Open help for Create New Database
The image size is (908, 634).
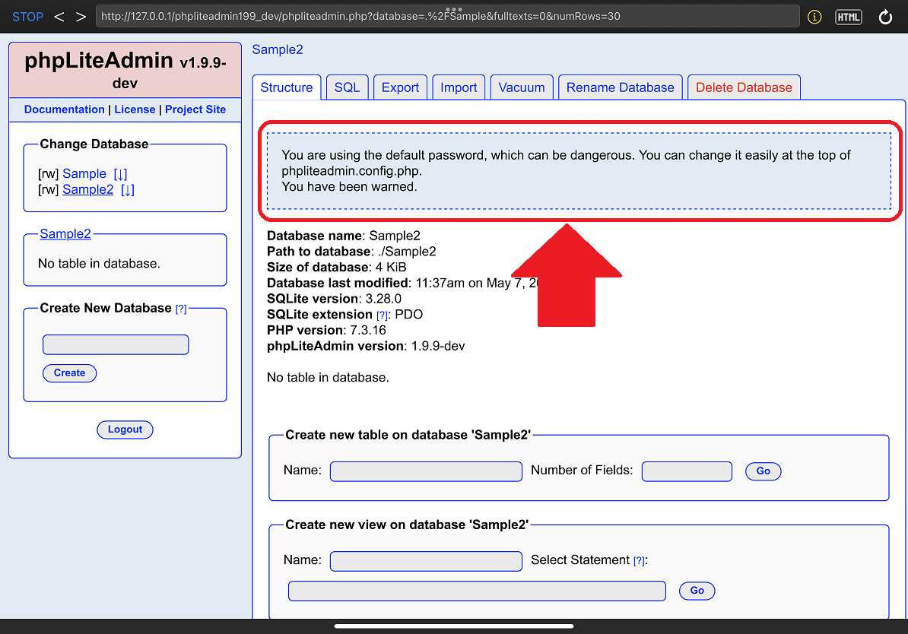(x=181, y=309)
